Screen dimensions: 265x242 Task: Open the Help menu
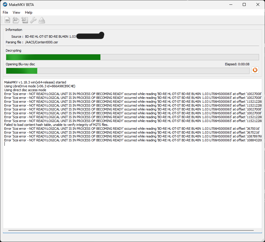(x=29, y=12)
